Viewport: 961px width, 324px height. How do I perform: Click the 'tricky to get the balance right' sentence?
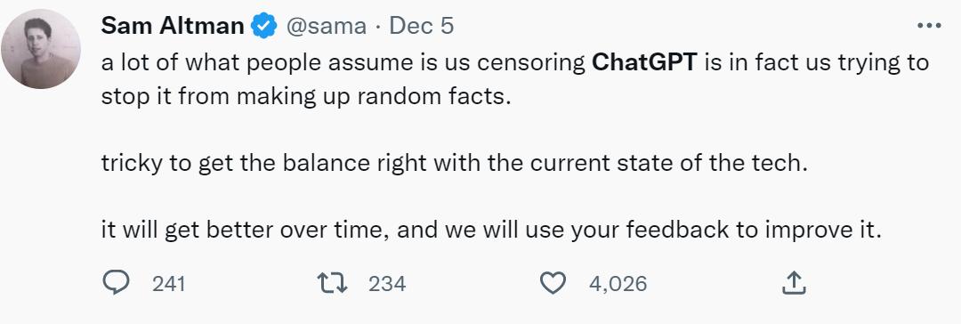pyautogui.click(x=454, y=165)
